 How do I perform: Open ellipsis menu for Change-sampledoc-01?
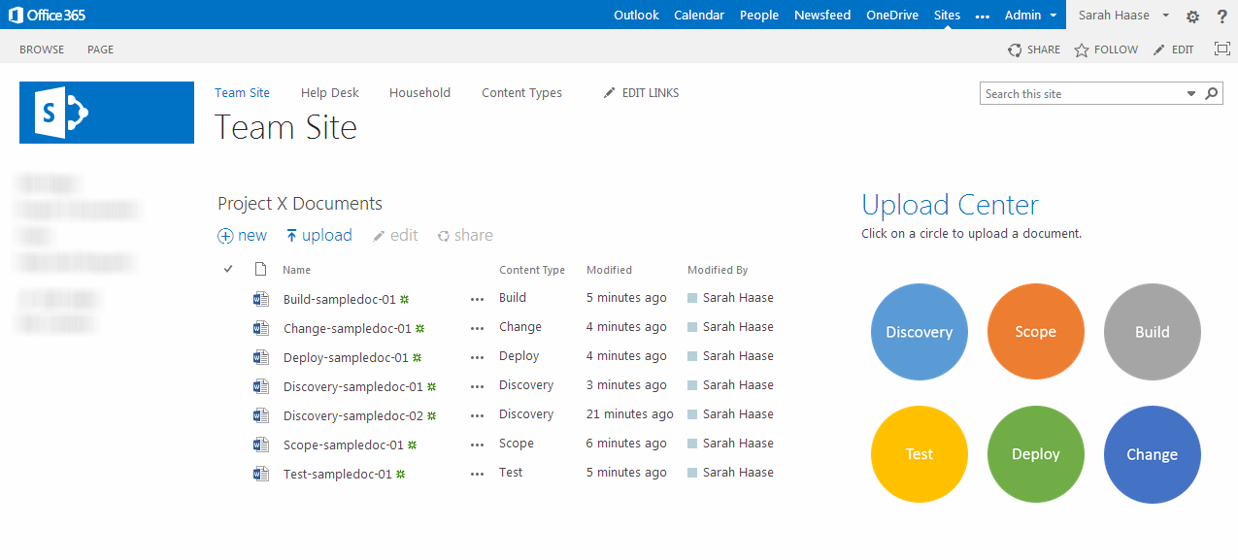coord(477,328)
